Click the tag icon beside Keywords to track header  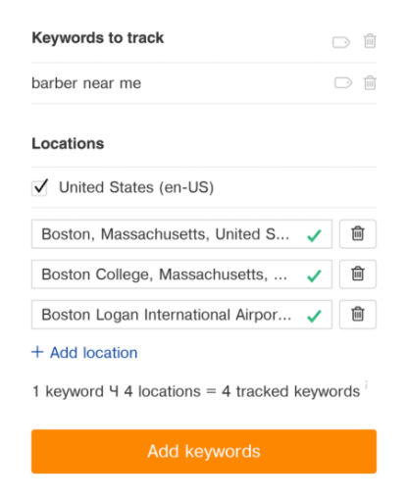341,42
